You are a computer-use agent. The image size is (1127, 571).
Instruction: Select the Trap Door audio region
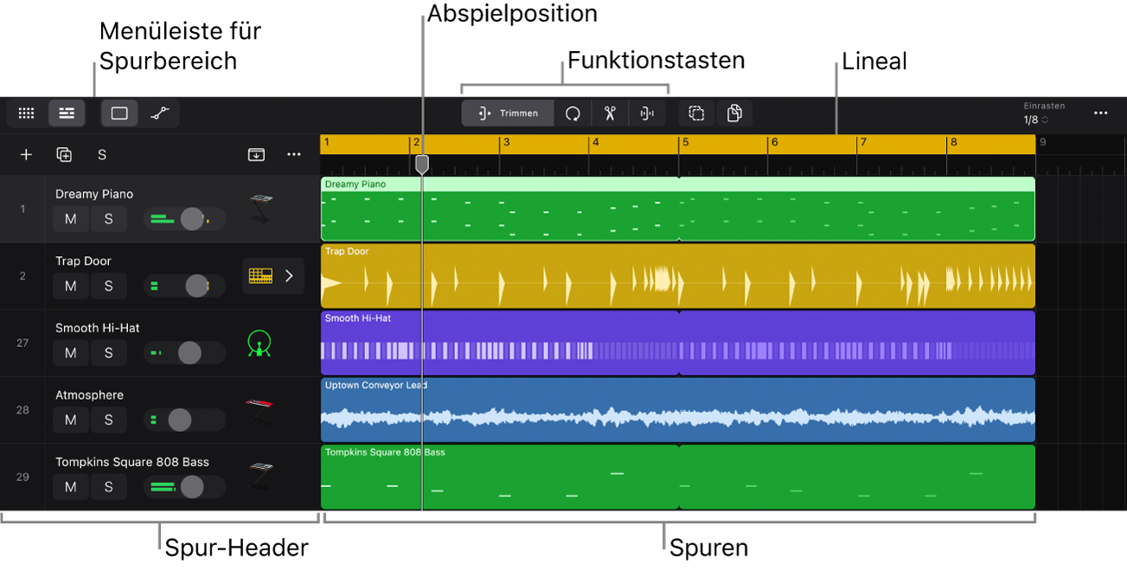pyautogui.click(x=678, y=276)
